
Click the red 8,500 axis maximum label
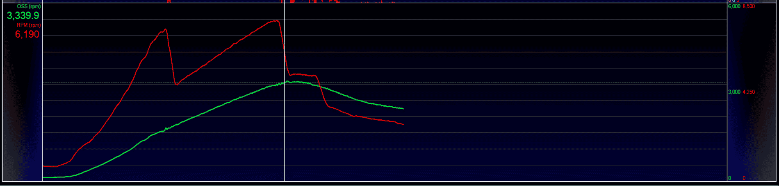click(749, 7)
